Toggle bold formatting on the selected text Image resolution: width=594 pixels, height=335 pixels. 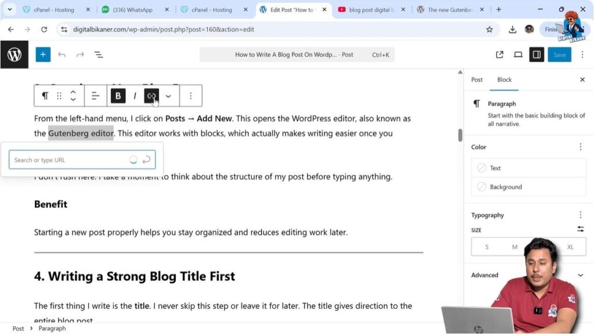pyautogui.click(x=118, y=95)
